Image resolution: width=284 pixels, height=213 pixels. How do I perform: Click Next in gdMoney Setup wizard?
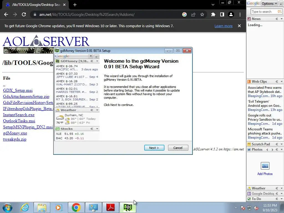coord(154,148)
